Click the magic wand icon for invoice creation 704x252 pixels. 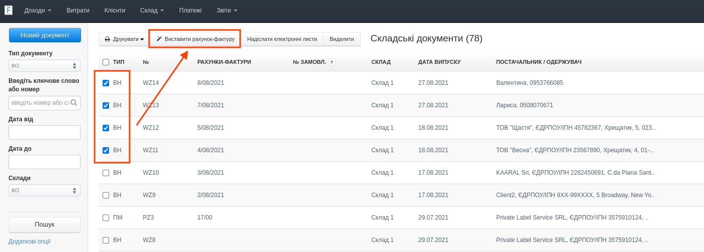(x=159, y=39)
